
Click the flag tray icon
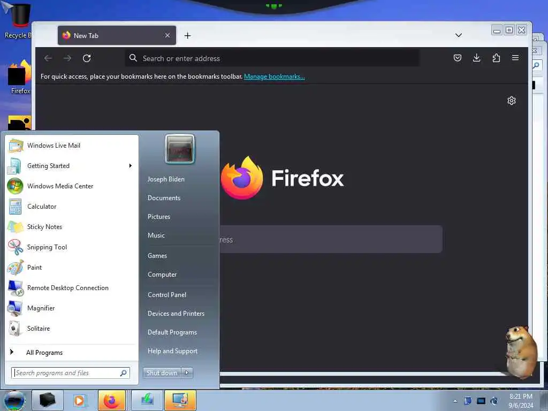(x=468, y=401)
